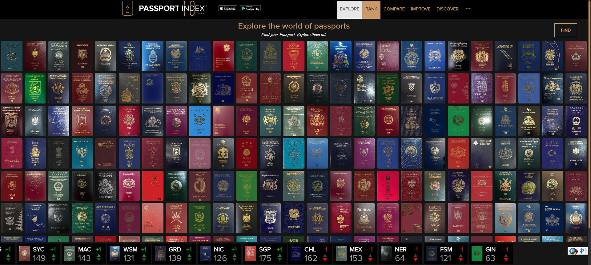Click the Saint Lucia passport cover
Viewport: 591px width, 265px height.
552,218
